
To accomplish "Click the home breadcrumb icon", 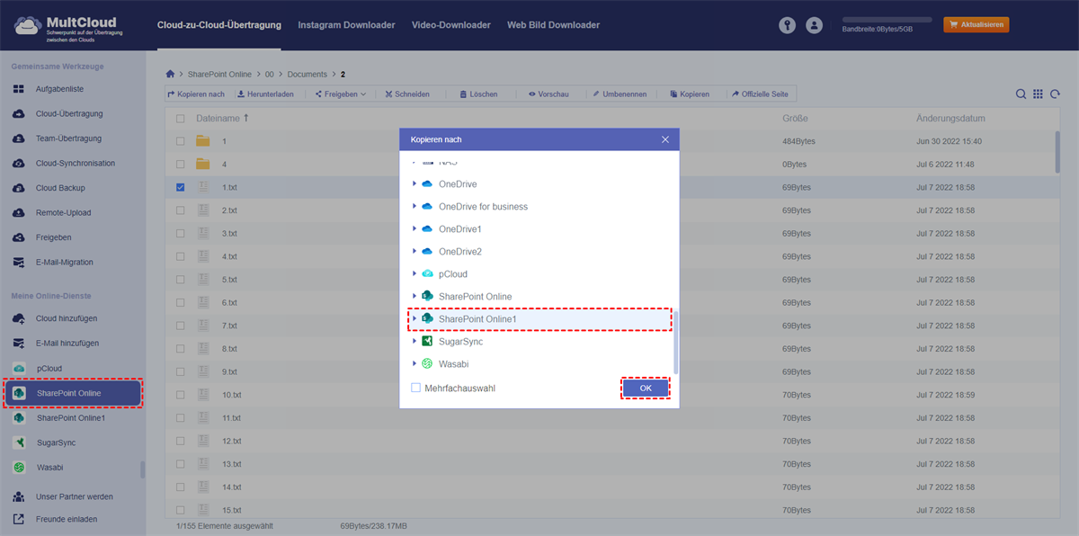I will pyautogui.click(x=171, y=74).
